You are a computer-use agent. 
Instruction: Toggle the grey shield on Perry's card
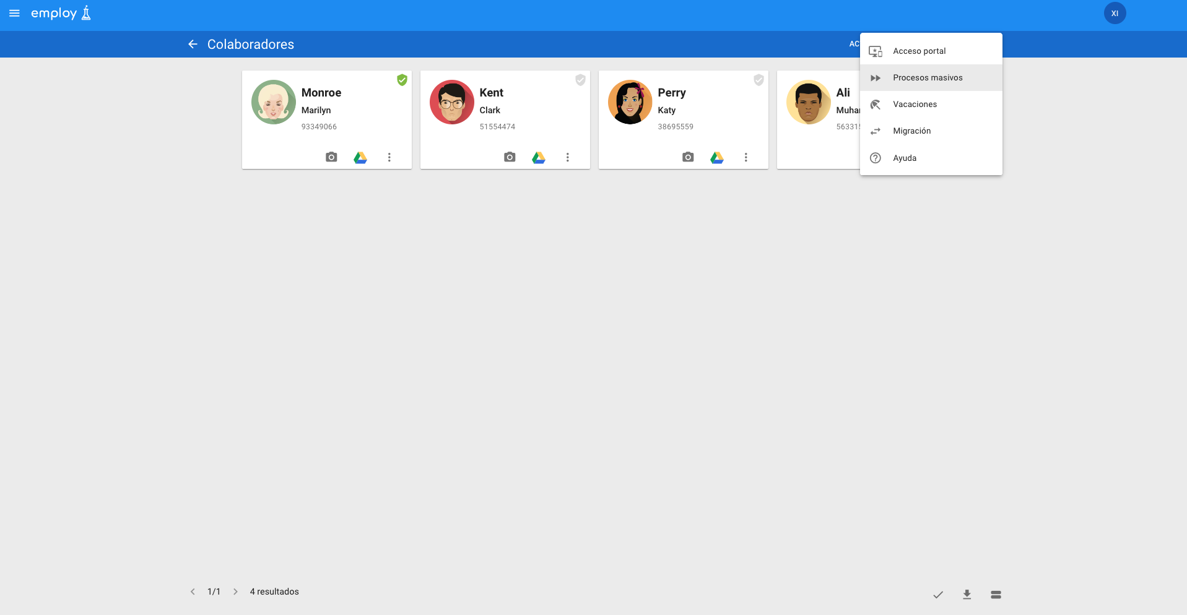click(759, 80)
